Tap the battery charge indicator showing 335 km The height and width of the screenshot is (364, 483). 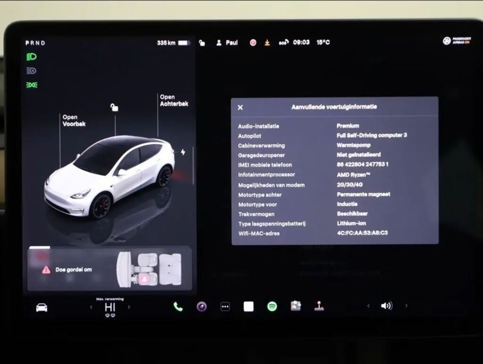174,42
